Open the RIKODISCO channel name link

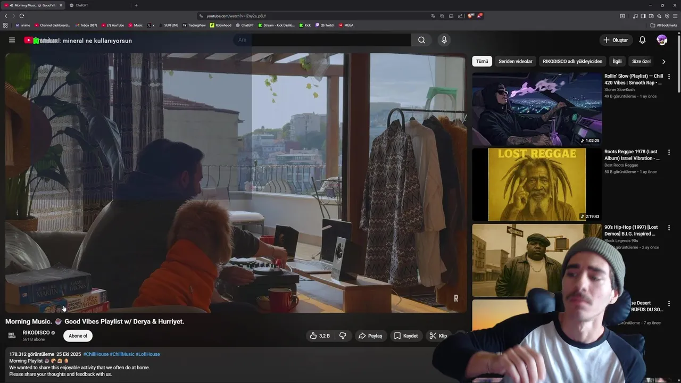[36, 332]
